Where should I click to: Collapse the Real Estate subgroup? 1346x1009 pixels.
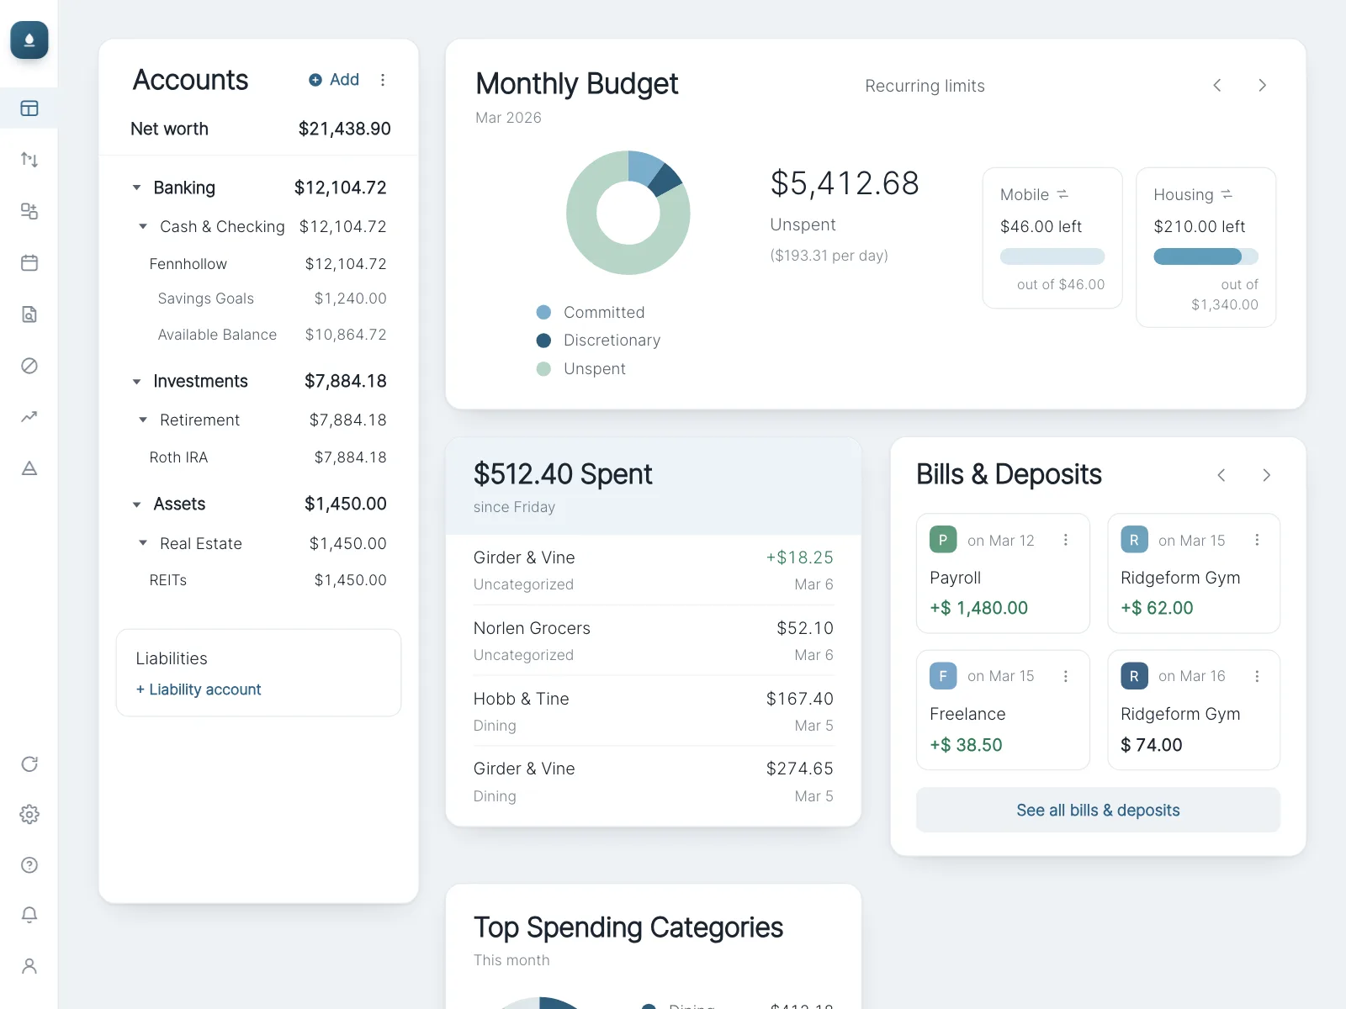(143, 544)
